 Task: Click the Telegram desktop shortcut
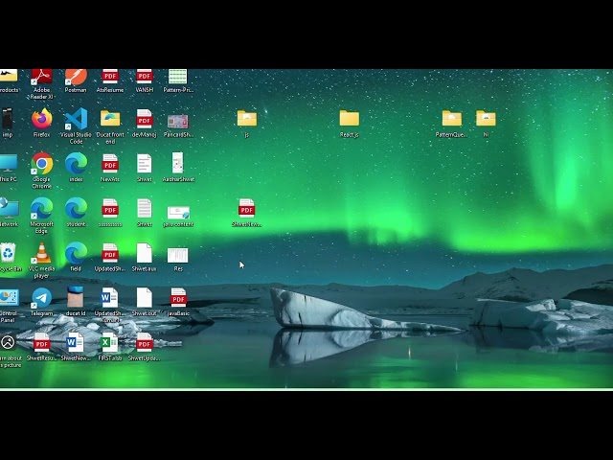pos(41,298)
